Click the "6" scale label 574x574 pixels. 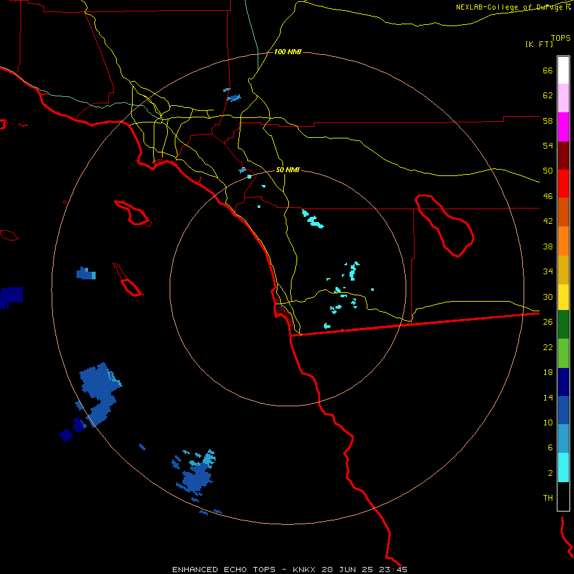pos(550,447)
